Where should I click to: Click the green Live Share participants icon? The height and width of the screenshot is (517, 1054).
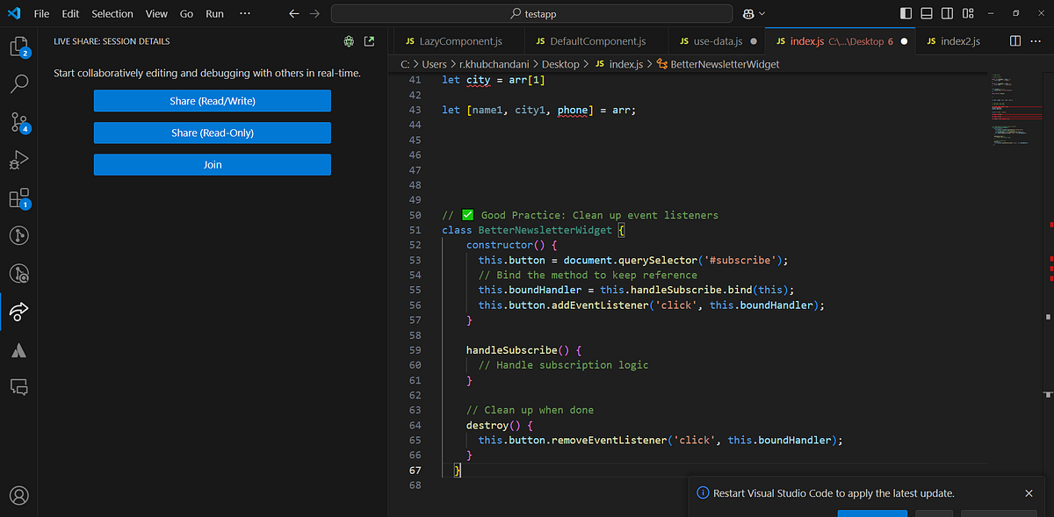coord(350,41)
